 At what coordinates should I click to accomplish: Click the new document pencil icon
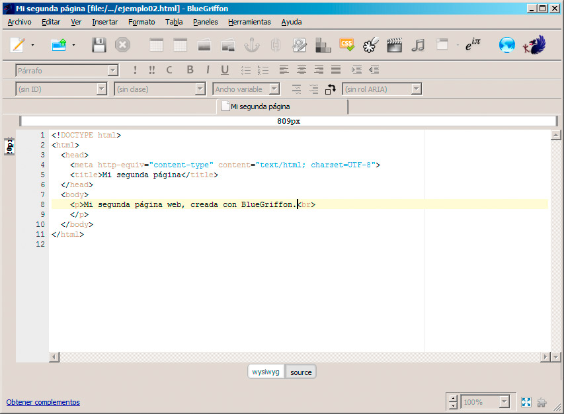(18, 45)
